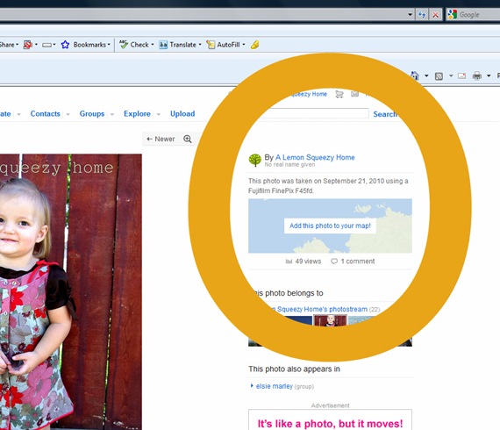Open the address bar history dropdown
Screen dimensions: 500x430
coord(410,15)
